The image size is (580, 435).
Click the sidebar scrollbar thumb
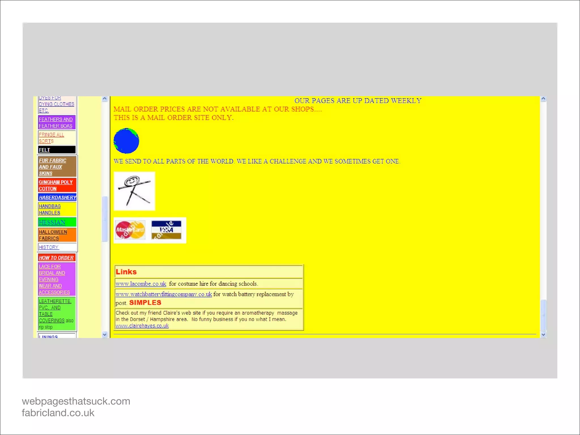[x=105, y=219]
